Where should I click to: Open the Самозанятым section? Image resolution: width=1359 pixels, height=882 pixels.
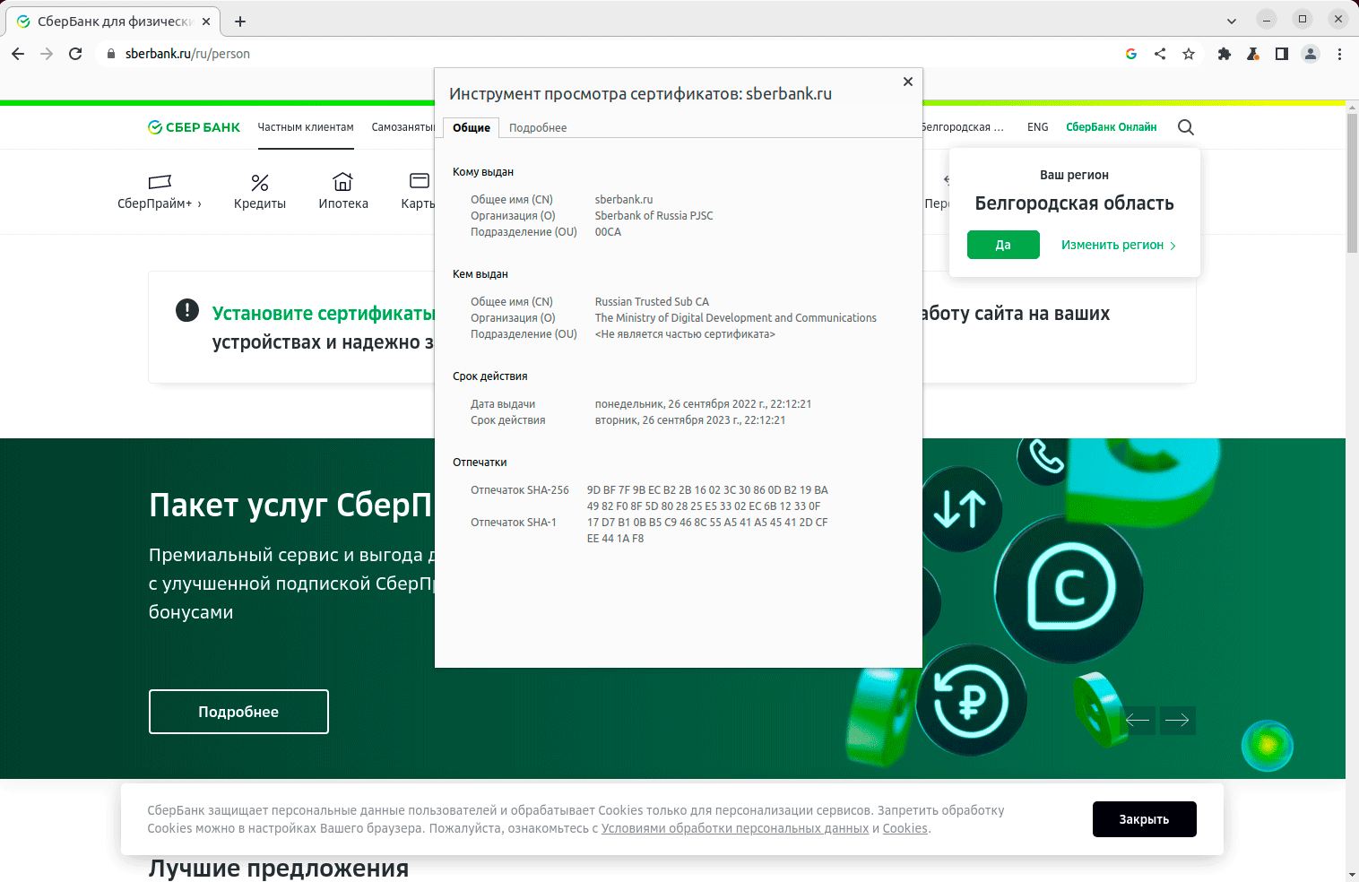pos(403,127)
